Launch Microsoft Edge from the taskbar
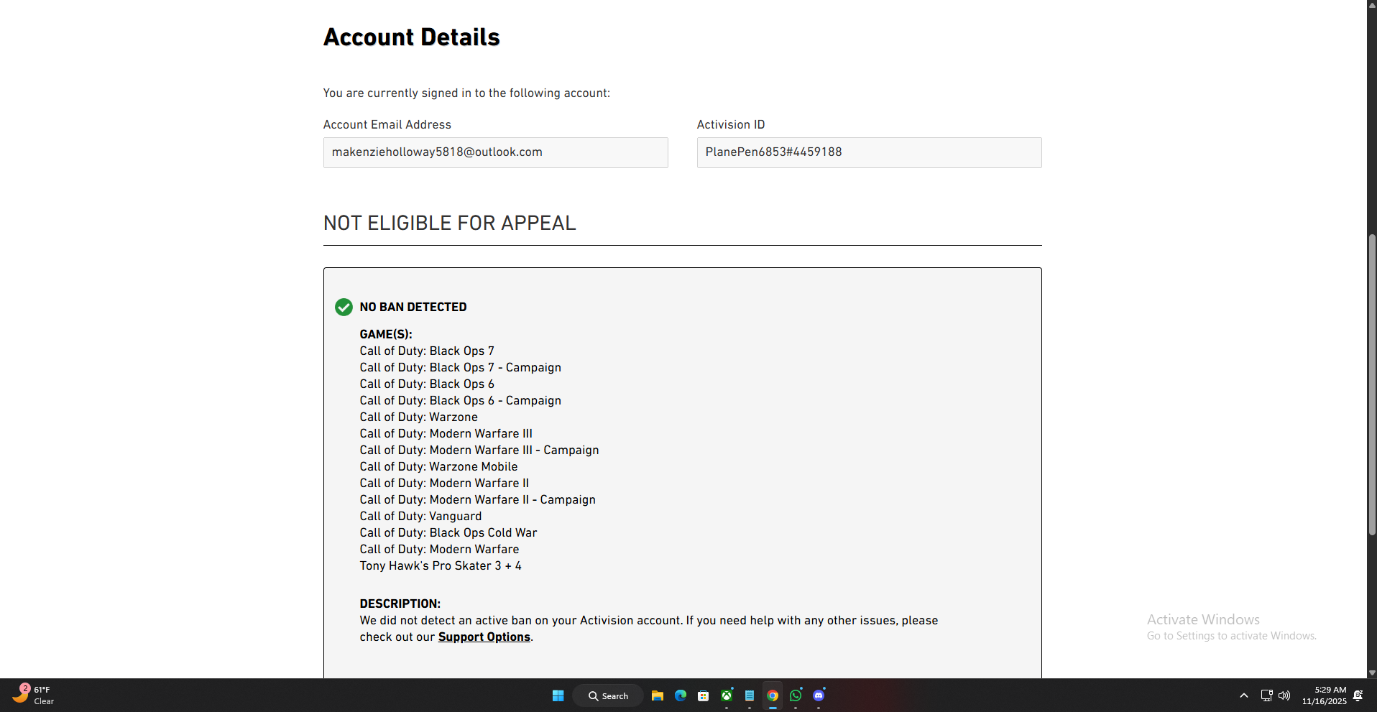 click(680, 695)
